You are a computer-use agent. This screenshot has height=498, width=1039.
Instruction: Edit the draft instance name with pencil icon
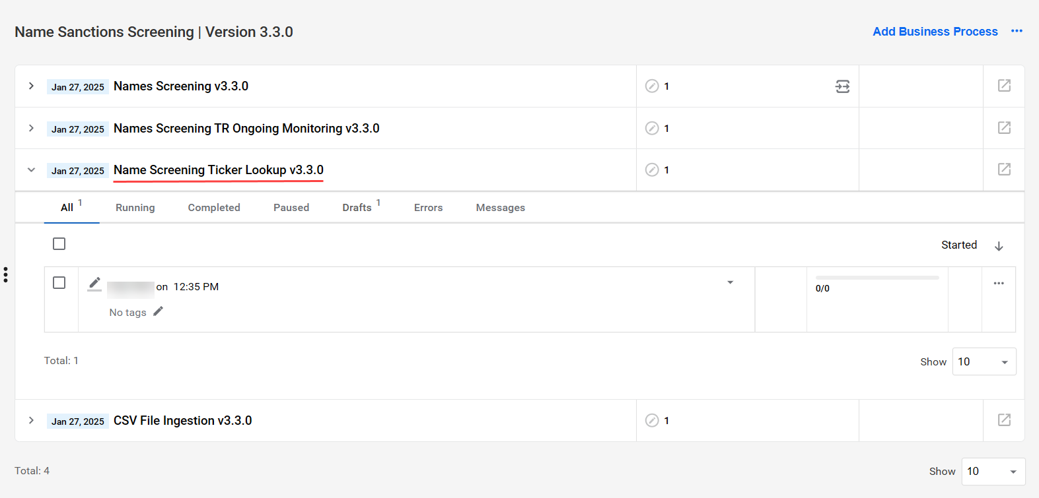[x=94, y=284]
